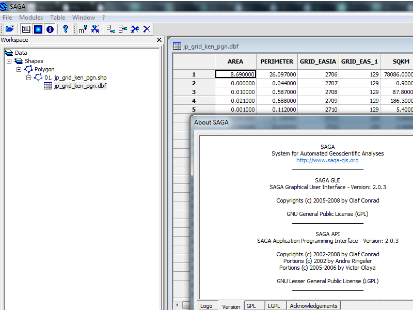Screen dimensions: 413x310
Task: Collapse the 01. jp_grid_ken_pgn.shp node
Action: 29,78
